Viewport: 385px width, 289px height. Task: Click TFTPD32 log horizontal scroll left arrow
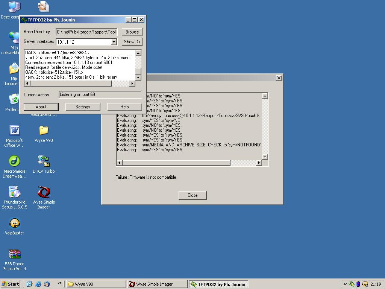click(x=27, y=83)
